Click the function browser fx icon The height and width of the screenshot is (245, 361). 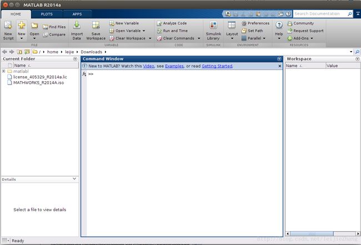[84, 74]
